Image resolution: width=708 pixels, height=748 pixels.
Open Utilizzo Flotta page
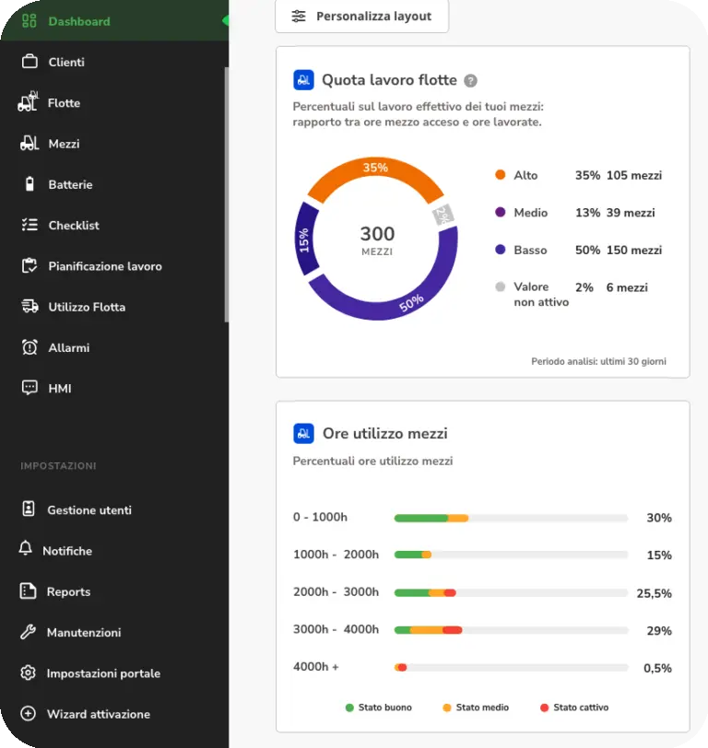(86, 307)
